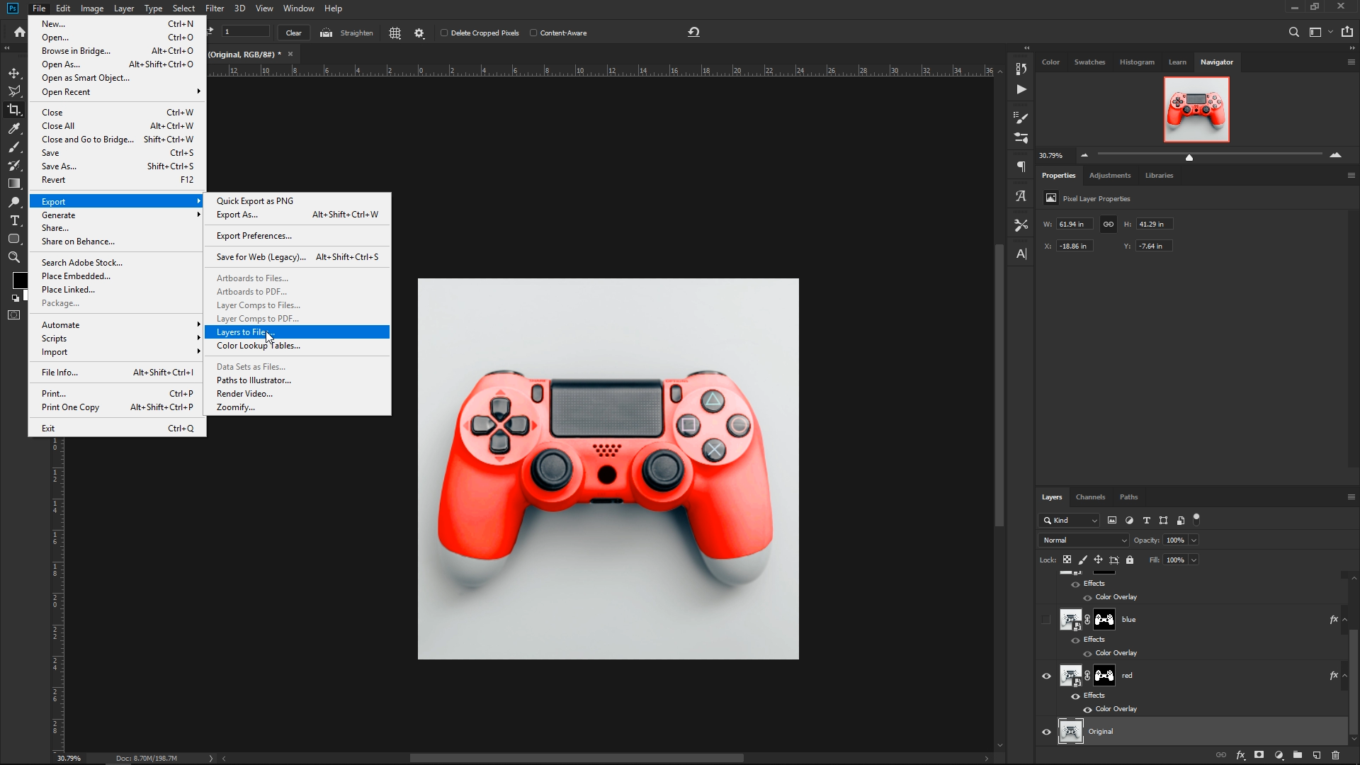Show the blue layer visibility box
Screen dimensions: 1360x765
point(1046,620)
